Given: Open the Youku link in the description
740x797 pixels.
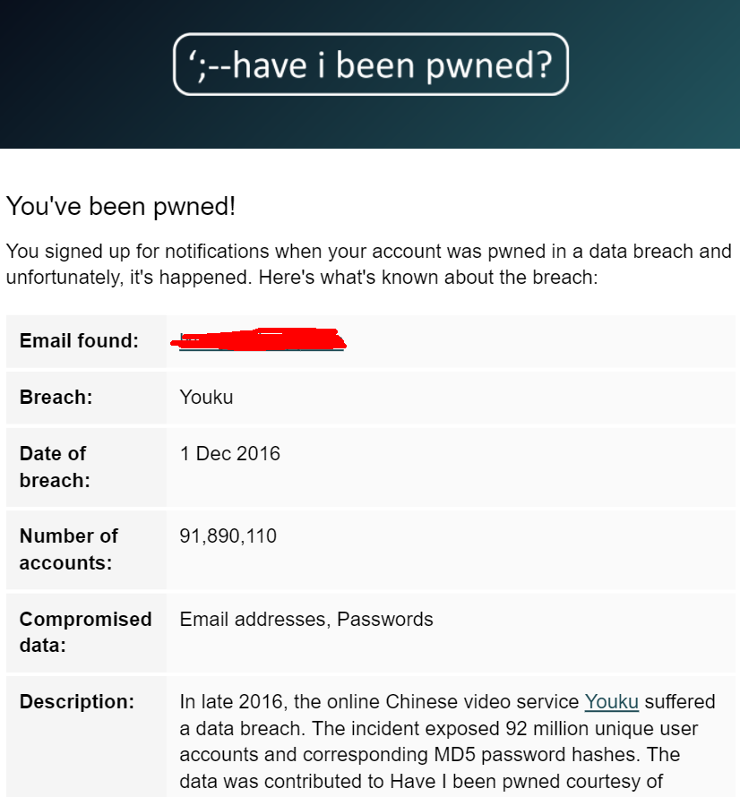Looking at the screenshot, I should tap(611, 702).
